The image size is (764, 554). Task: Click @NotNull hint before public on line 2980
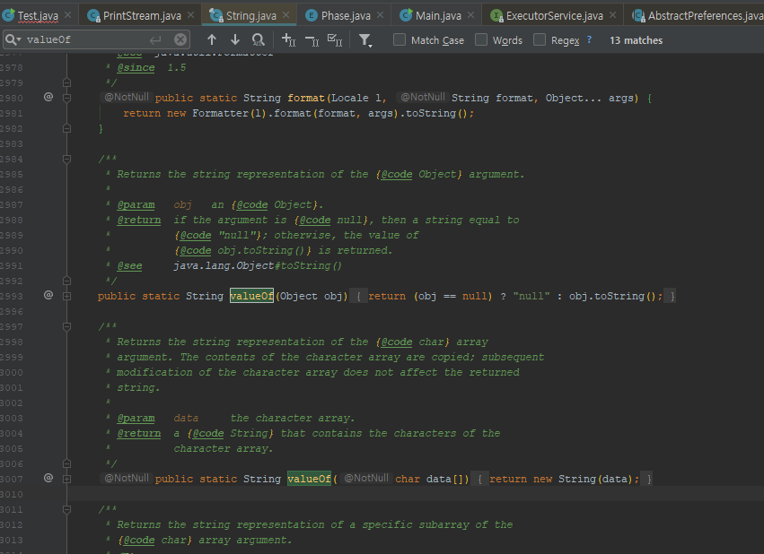127,98
